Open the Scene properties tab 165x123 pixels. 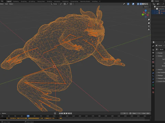click(x=153, y=59)
